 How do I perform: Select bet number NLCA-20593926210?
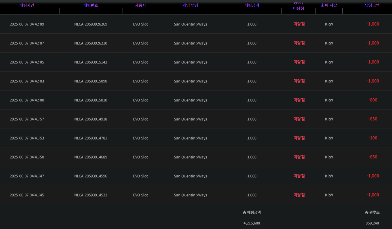[x=91, y=43]
